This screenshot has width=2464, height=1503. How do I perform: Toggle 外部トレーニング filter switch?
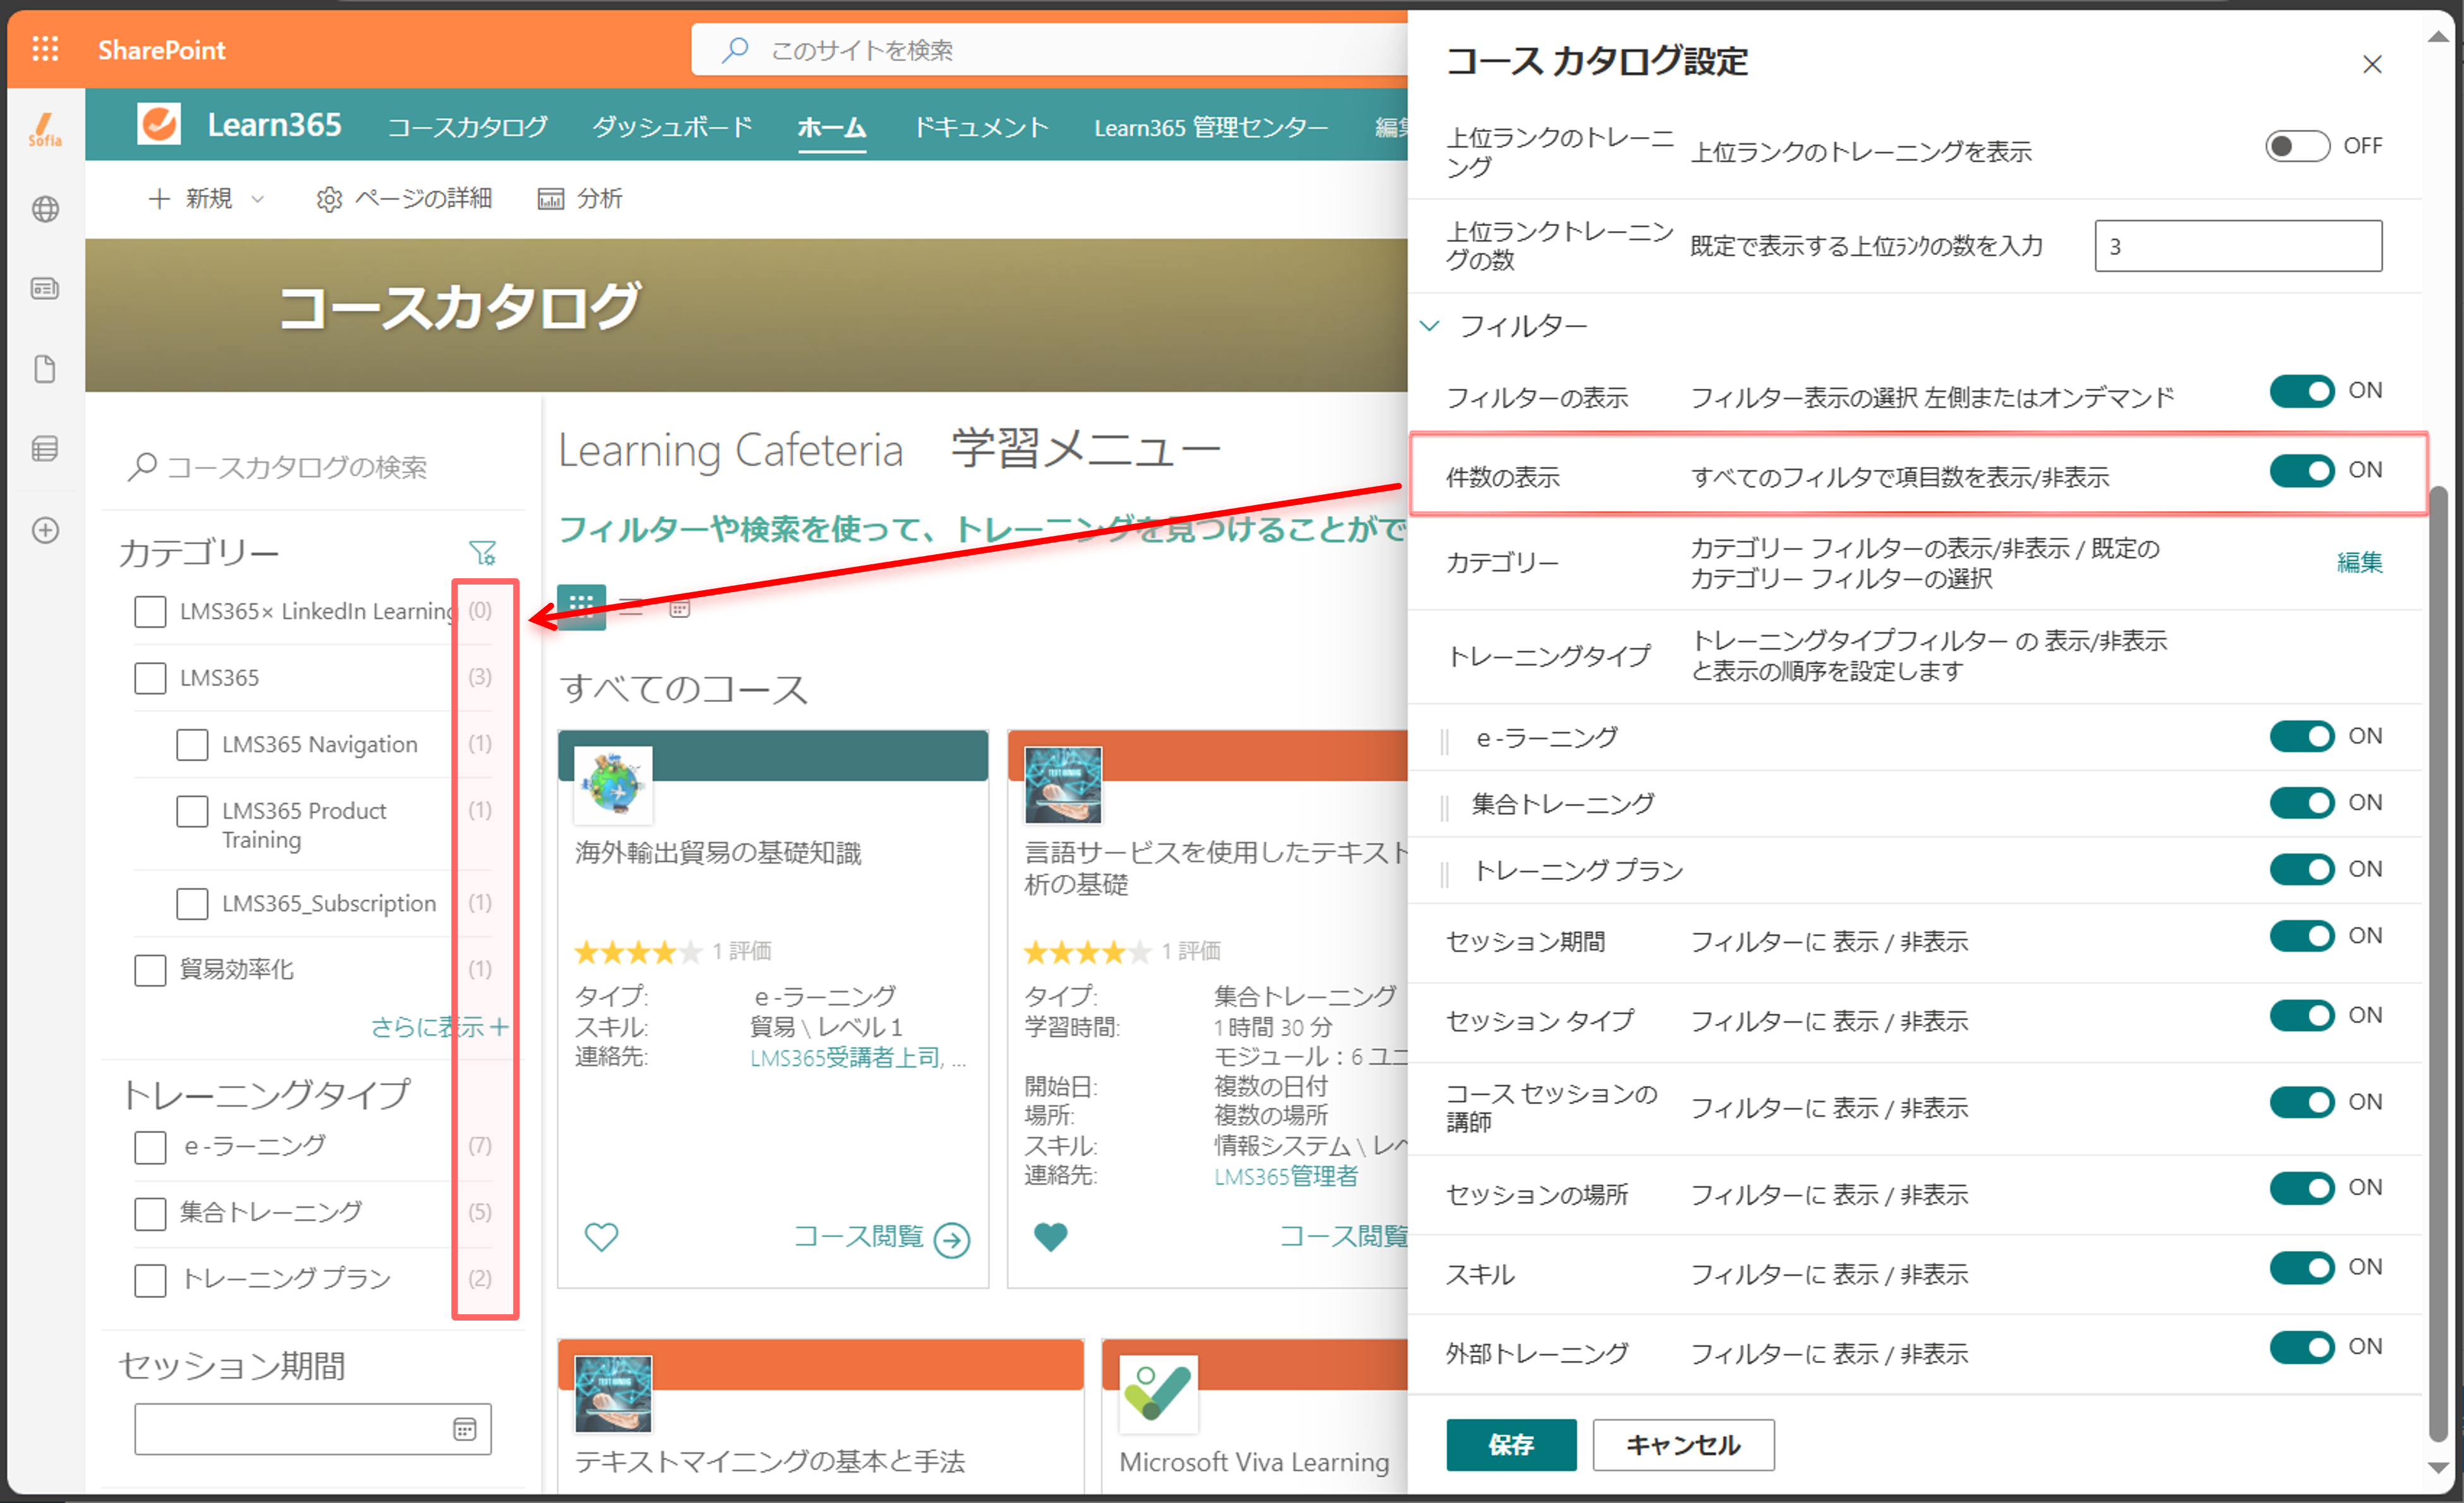click(x=2302, y=1347)
